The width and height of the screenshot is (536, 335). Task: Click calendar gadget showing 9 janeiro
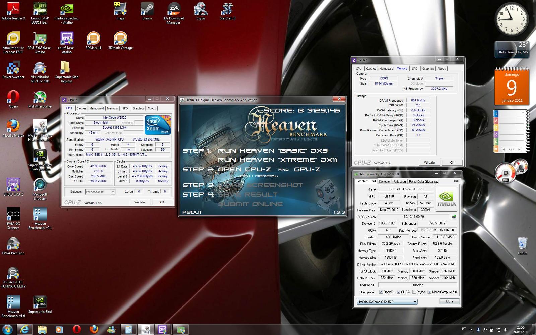pyautogui.click(x=512, y=87)
